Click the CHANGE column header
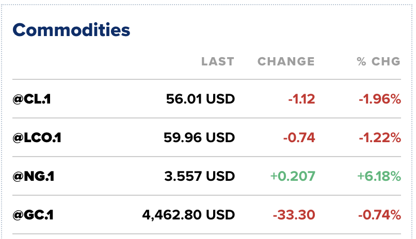Screen dimensions: 416x239 [x=286, y=62]
